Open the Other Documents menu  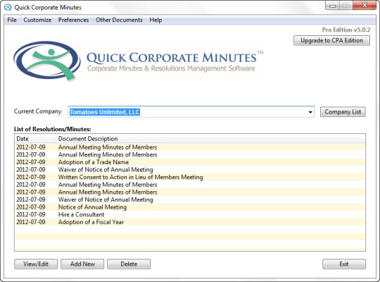[x=119, y=20]
